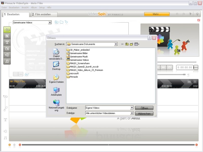The image size is (203, 152).
Task: Click the Dateiname input field
Action: (x=108, y=108)
